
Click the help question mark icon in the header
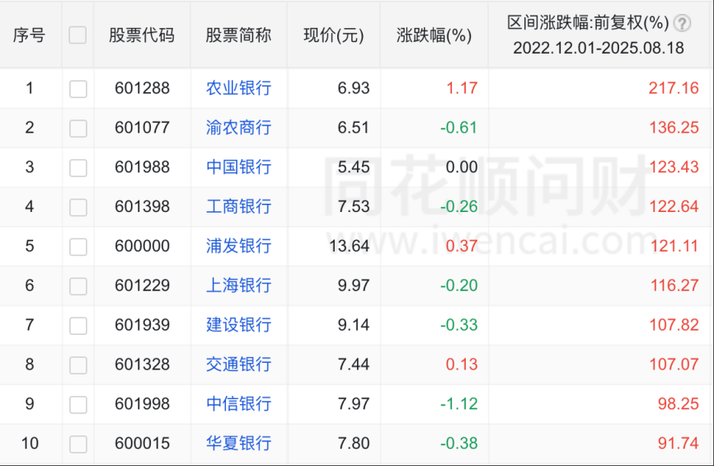(x=682, y=23)
